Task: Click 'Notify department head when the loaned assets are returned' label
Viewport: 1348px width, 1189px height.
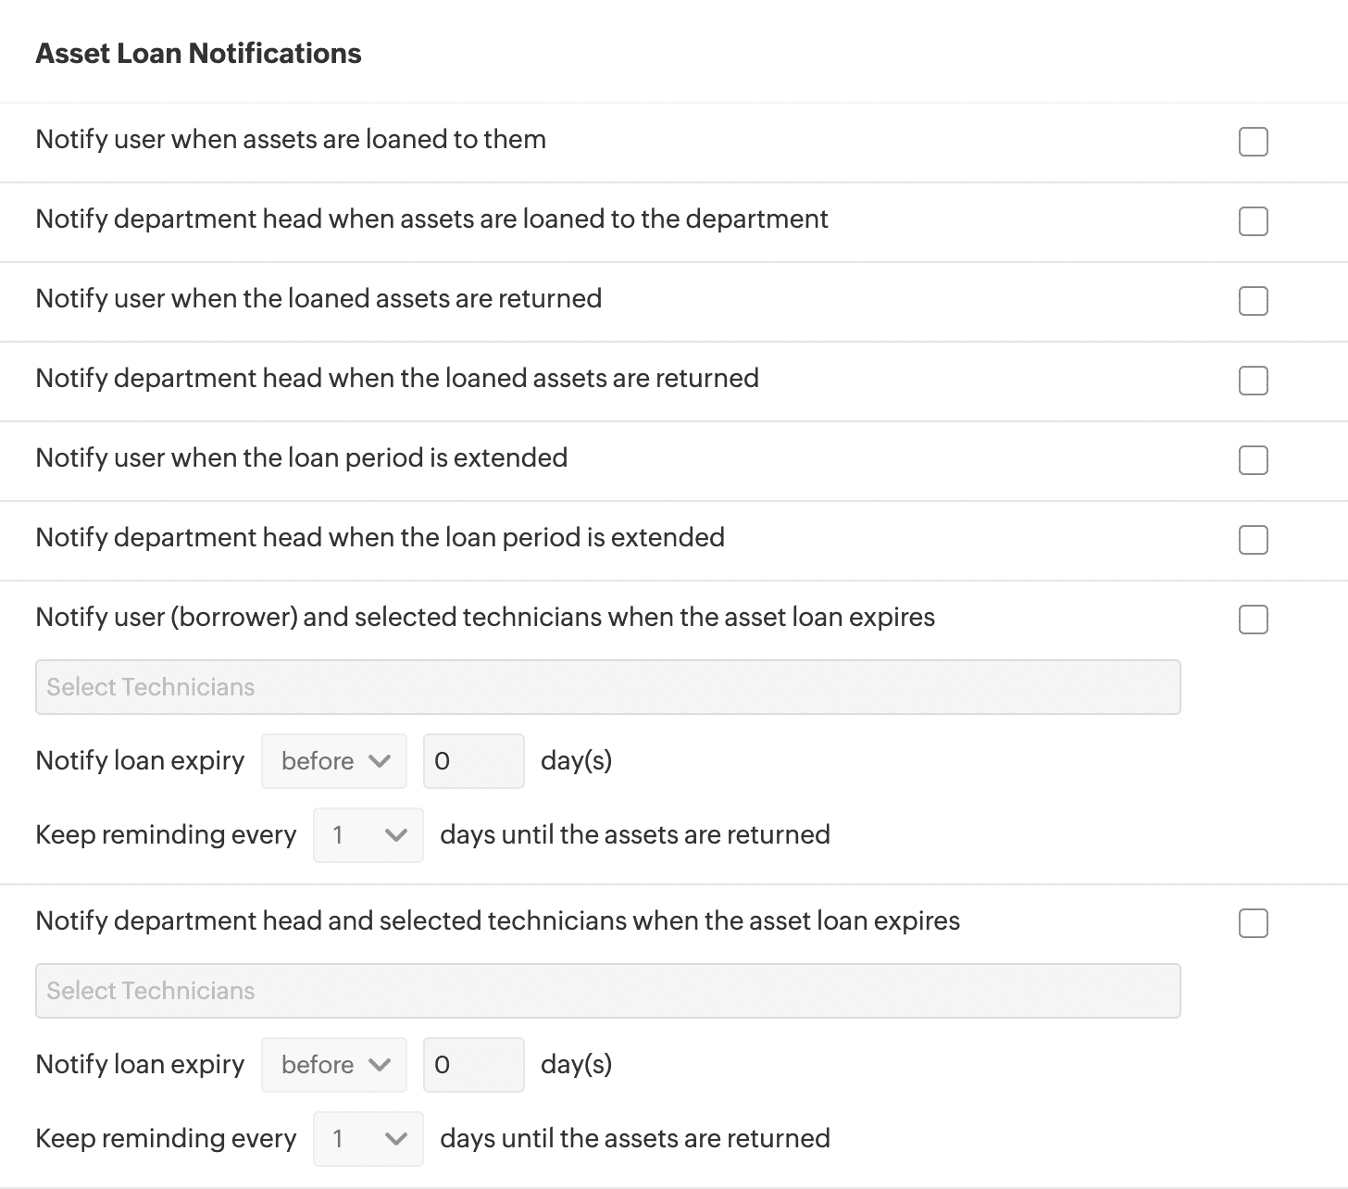Action: [x=397, y=379]
